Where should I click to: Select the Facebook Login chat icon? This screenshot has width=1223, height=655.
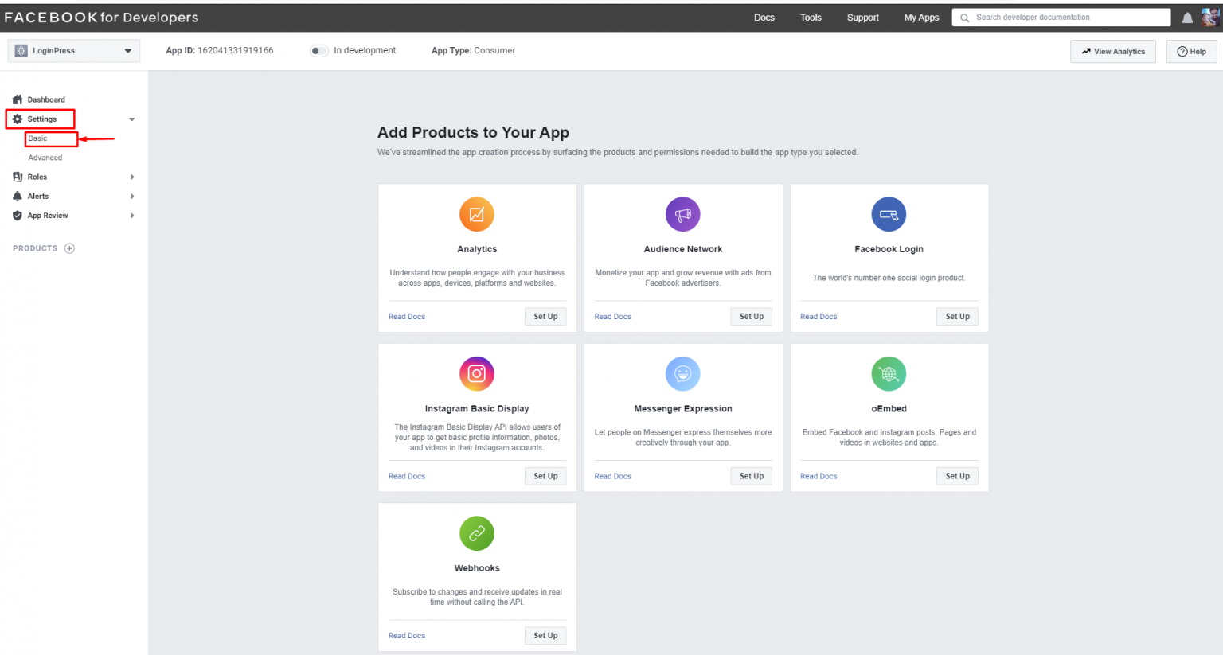tap(889, 213)
